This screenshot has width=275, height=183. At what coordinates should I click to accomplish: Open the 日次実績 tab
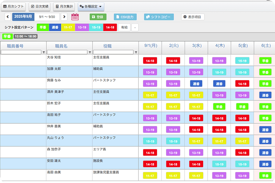39,7
